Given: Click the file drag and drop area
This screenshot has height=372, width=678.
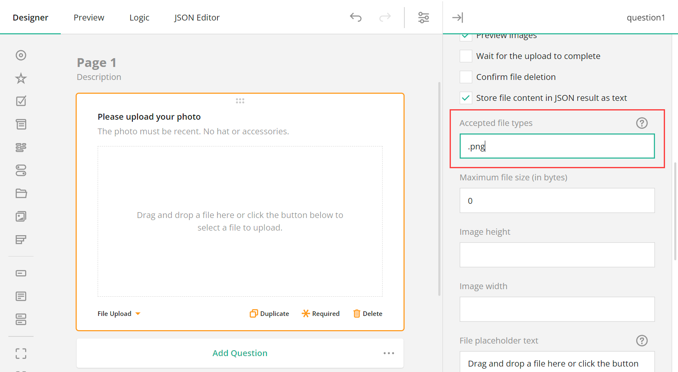Looking at the screenshot, I should pos(240,221).
